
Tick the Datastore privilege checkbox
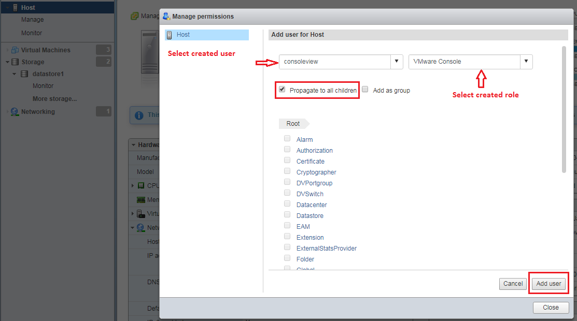(287, 215)
